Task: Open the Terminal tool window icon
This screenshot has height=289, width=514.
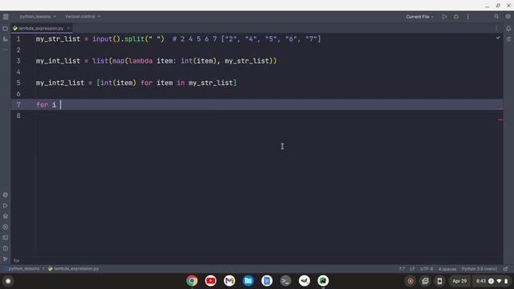Action: coord(6,238)
